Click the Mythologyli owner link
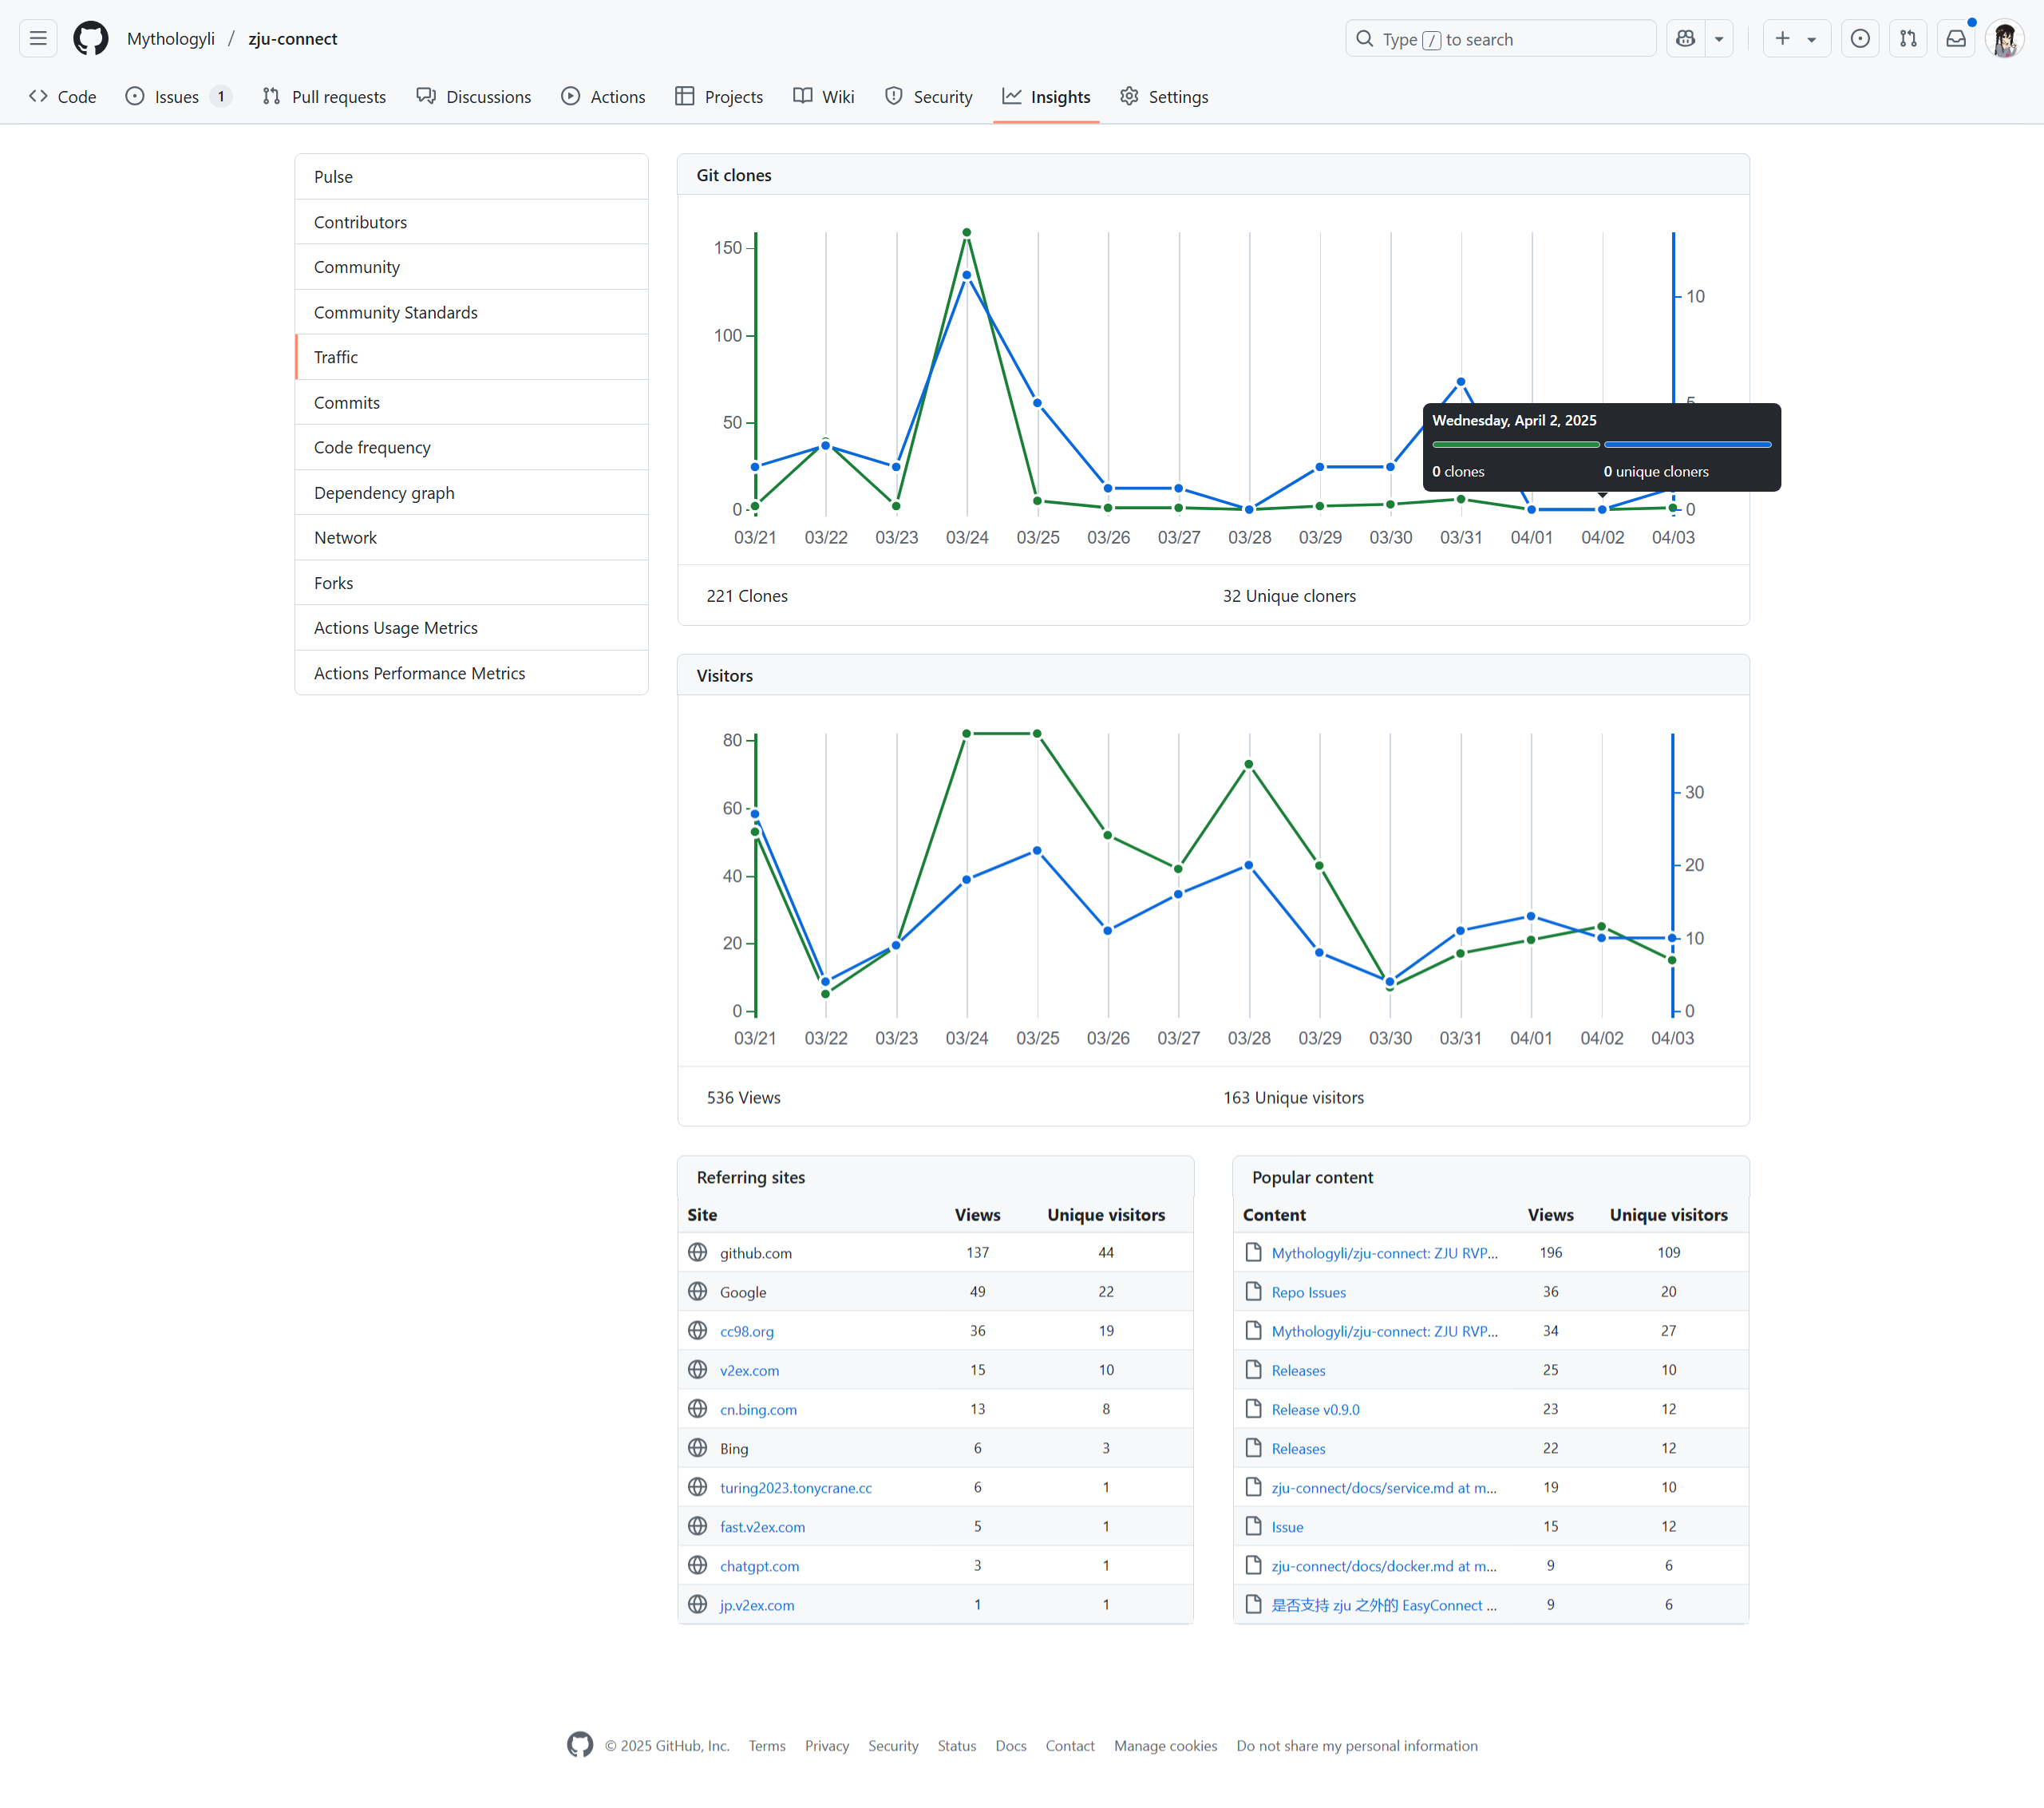The image size is (2044, 1808). 171,39
